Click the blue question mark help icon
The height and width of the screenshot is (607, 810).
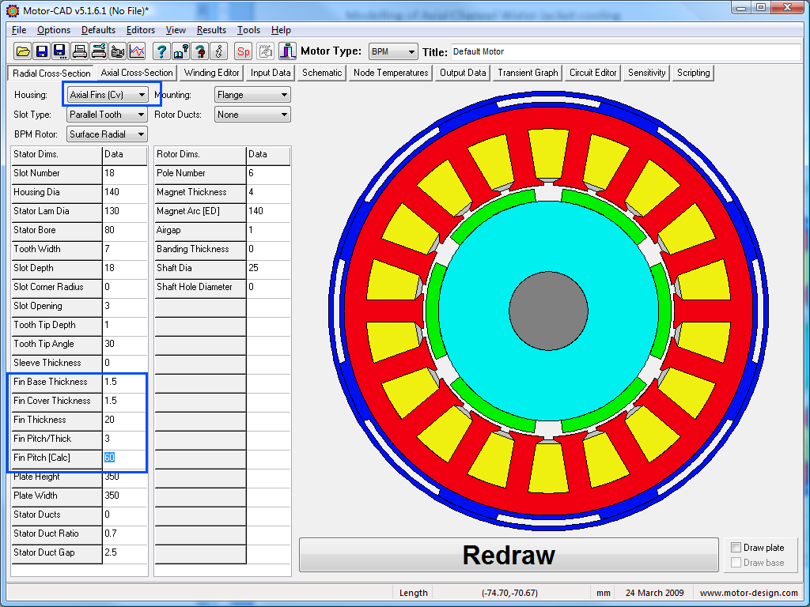point(161,51)
